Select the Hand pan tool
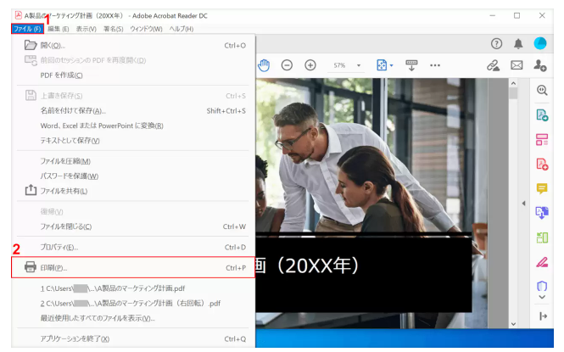This screenshot has width=564, height=352. [x=264, y=65]
